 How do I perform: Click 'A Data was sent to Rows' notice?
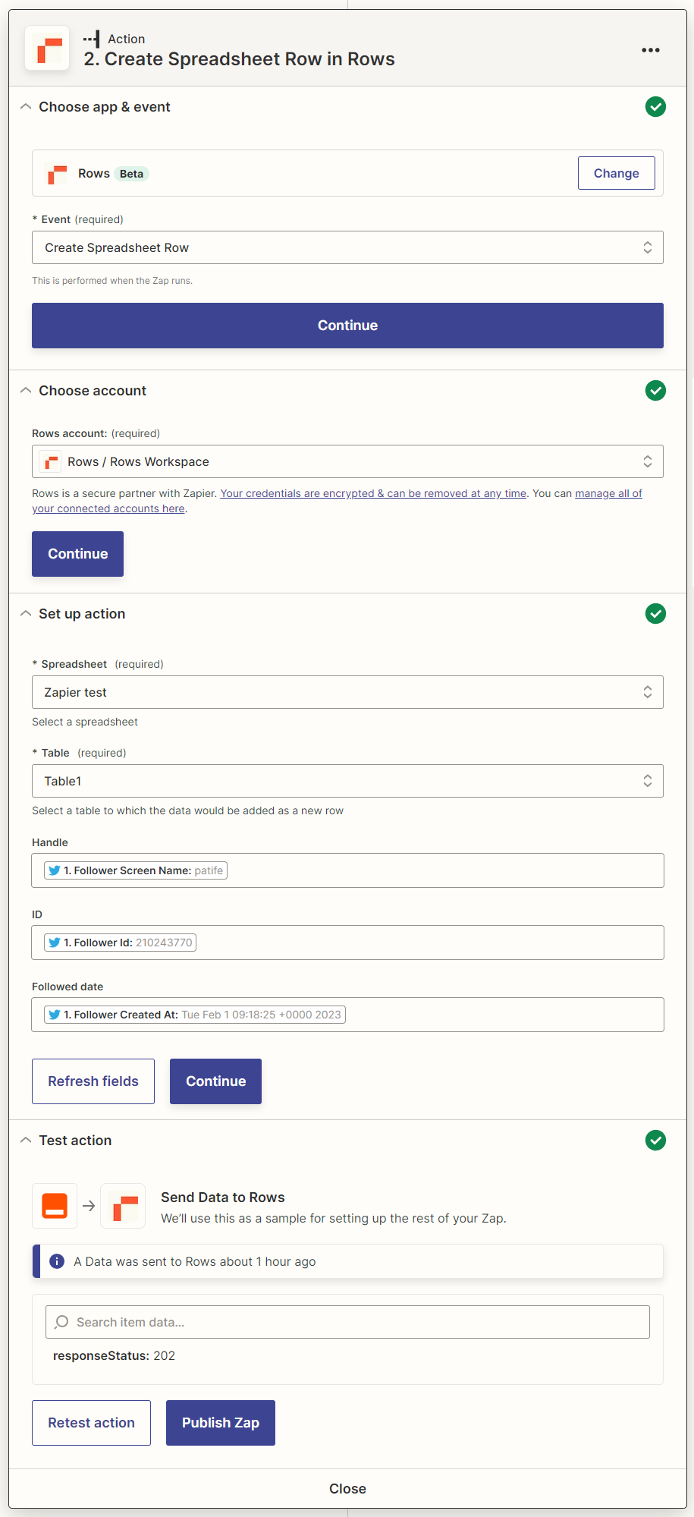[347, 1261]
